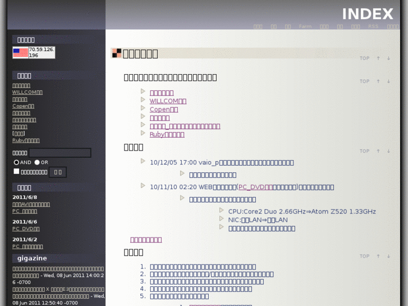
Task: Click the up arrow in the heading above the numbered list
Action: click(x=378, y=256)
